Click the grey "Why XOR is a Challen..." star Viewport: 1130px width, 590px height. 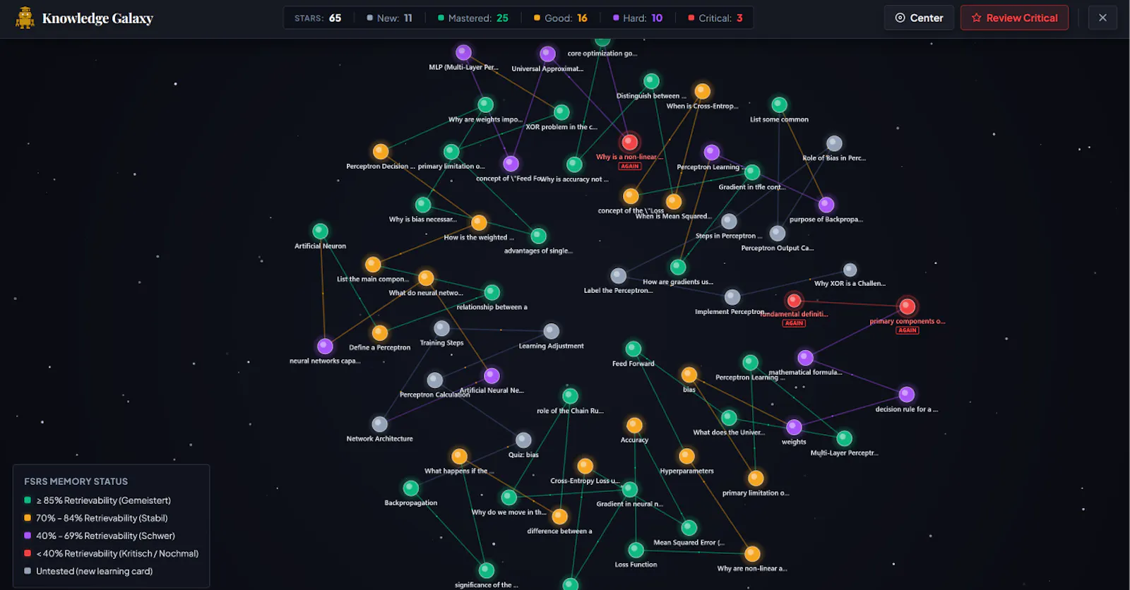[x=850, y=270]
